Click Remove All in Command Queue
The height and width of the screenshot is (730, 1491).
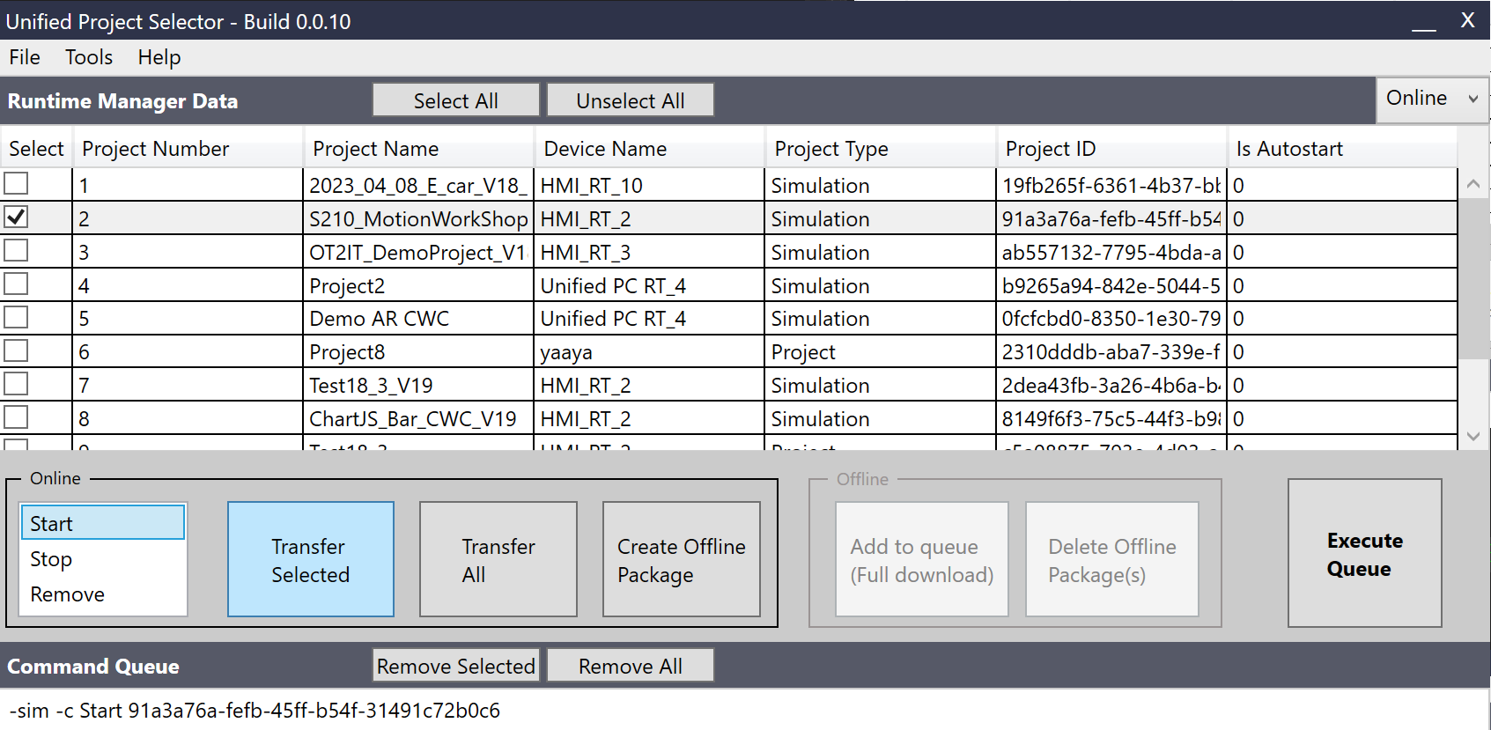tap(631, 666)
